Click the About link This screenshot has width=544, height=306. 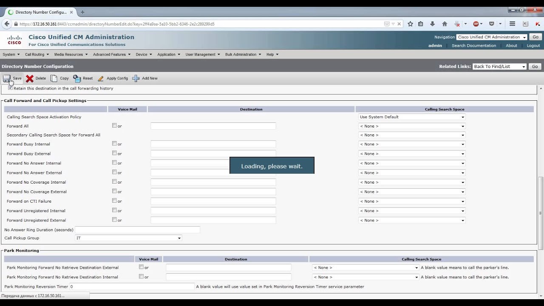(x=511, y=45)
